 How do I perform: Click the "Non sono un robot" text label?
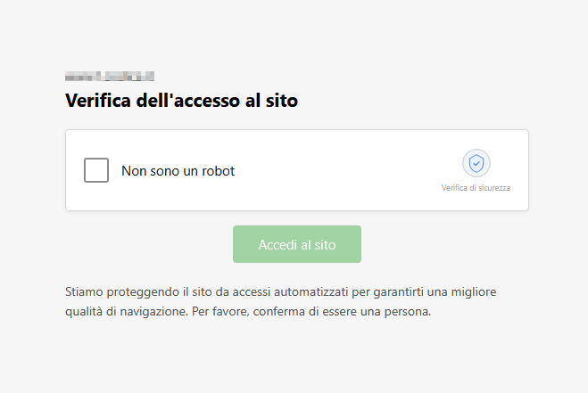[178, 171]
